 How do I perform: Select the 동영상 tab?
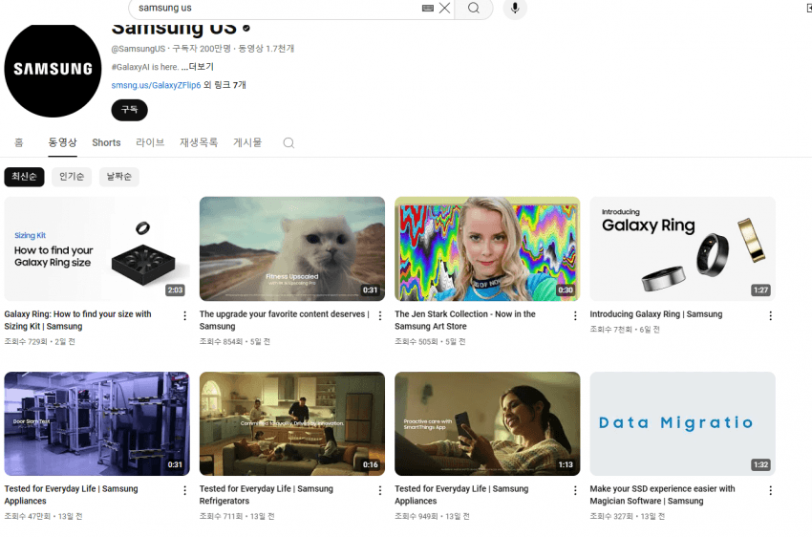pyautogui.click(x=62, y=142)
